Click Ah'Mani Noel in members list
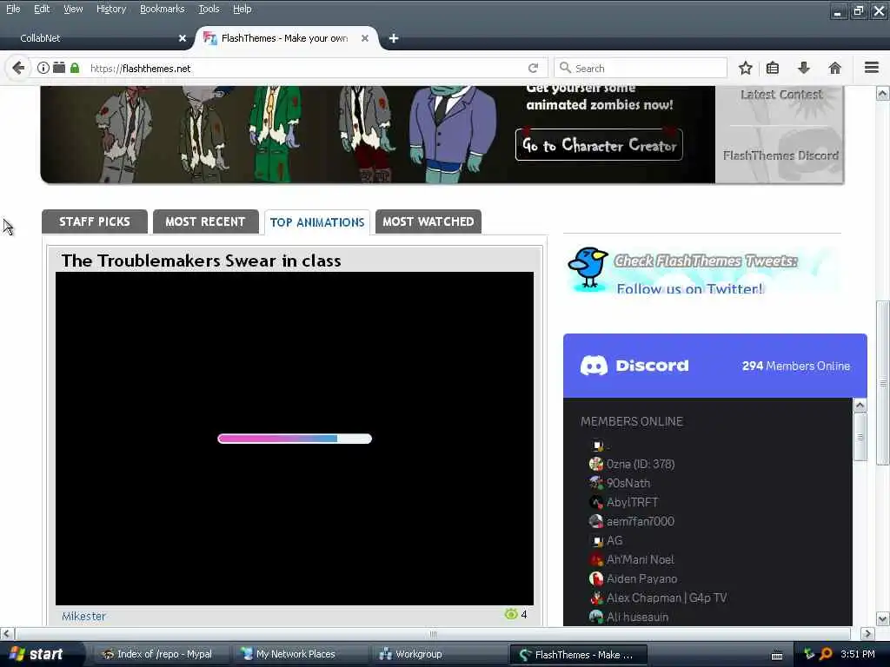 641,560
